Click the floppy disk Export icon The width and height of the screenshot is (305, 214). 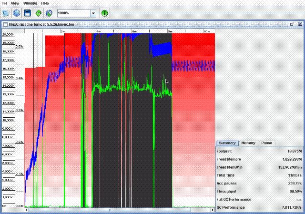(28, 13)
